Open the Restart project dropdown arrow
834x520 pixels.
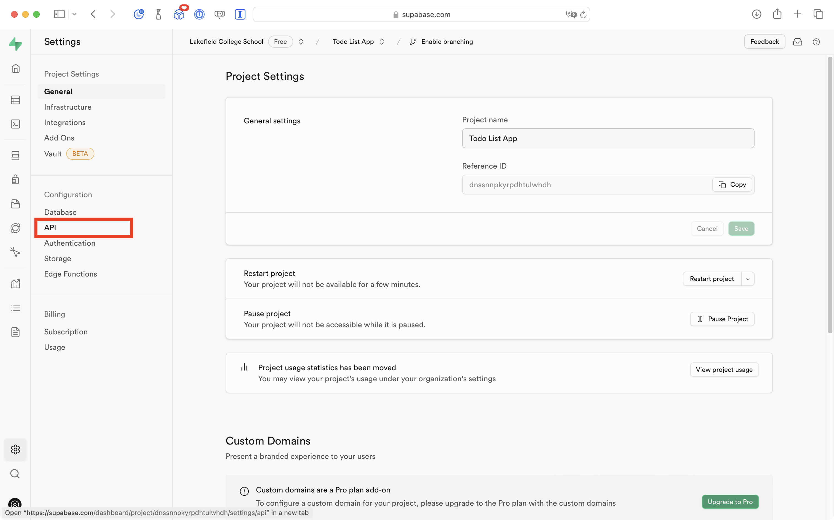[748, 278]
